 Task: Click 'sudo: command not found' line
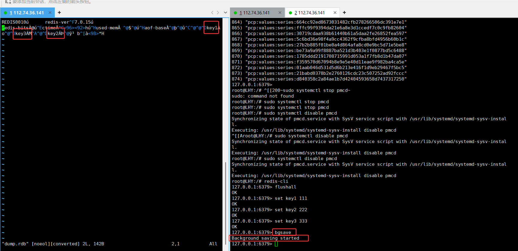[263, 96]
